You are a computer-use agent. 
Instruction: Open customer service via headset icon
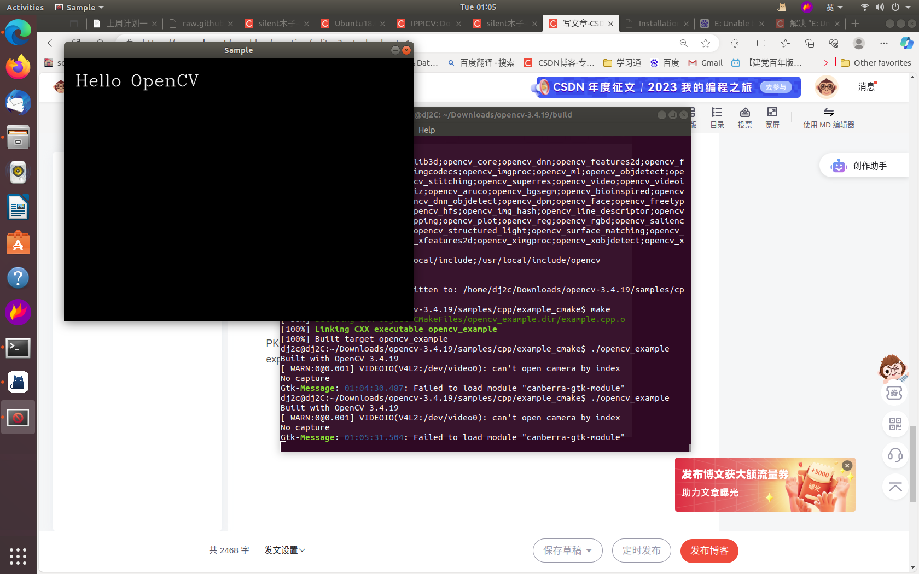895,455
